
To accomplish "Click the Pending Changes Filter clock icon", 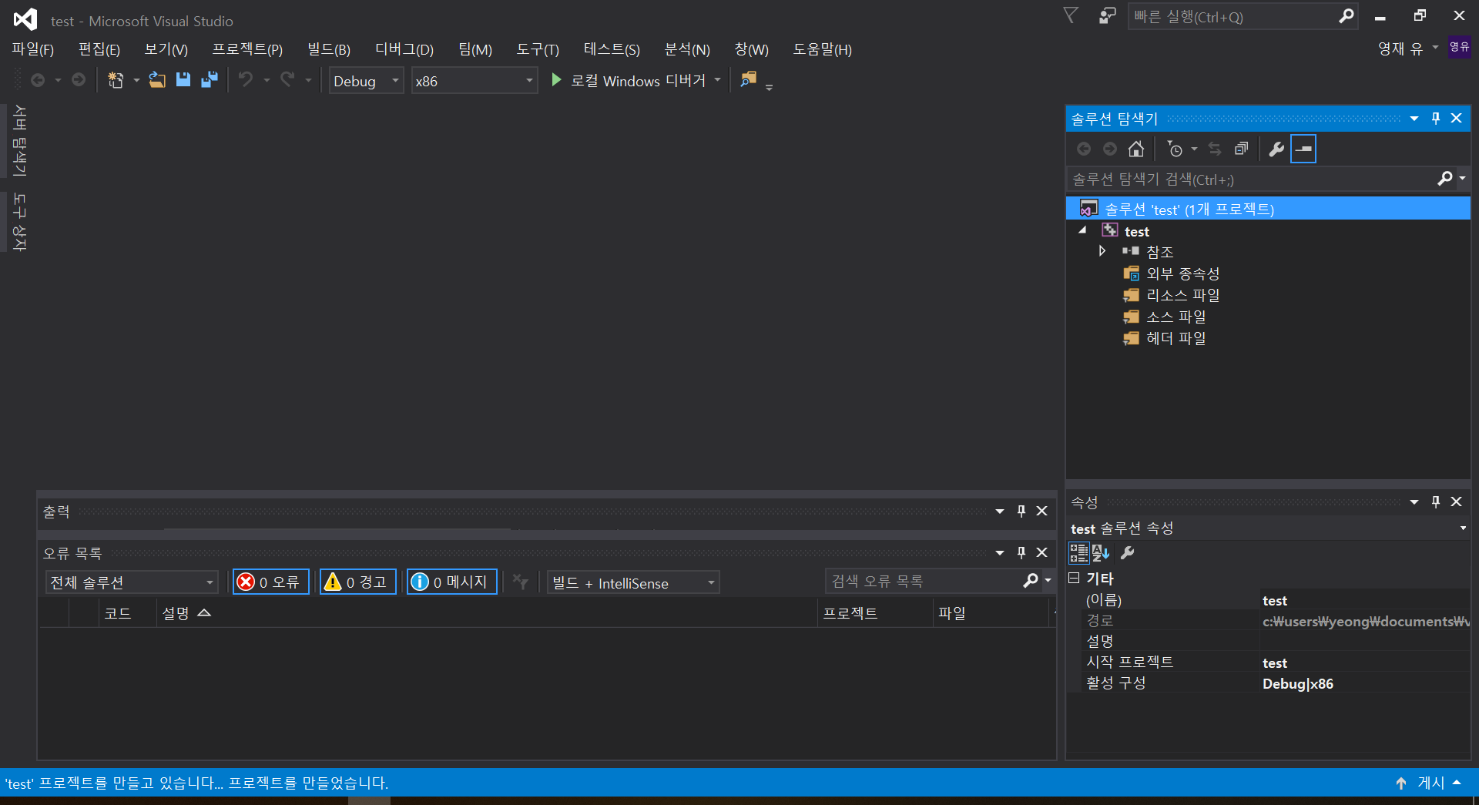I will point(1175,149).
